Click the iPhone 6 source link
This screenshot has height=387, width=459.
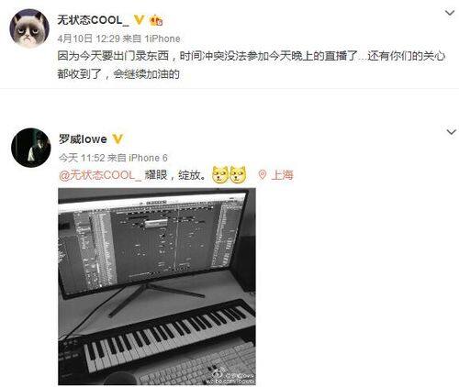pyautogui.click(x=148, y=158)
